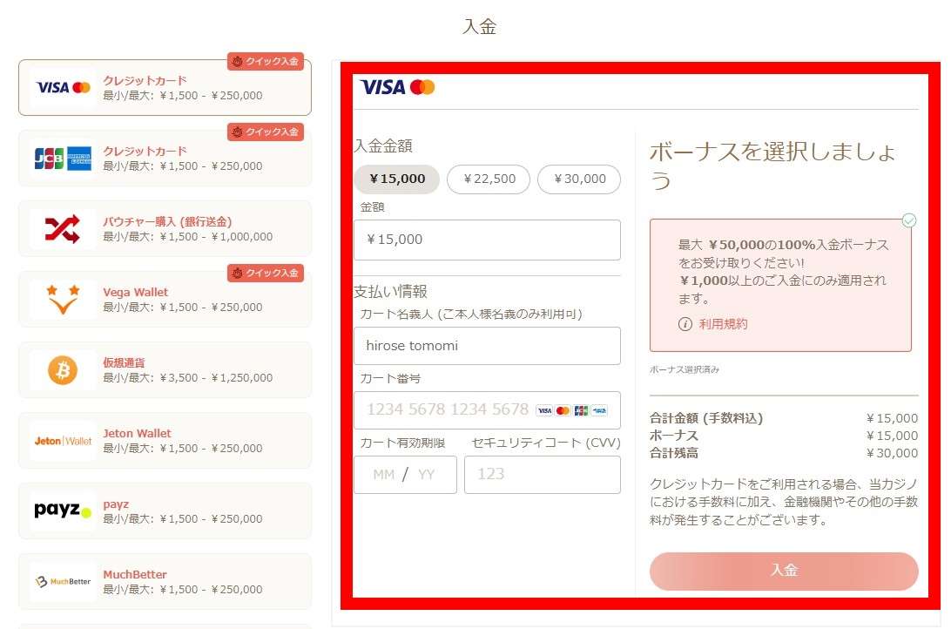951x629 pixels.
Task: Pick the red shuffle voucher purchase icon
Action: point(63,228)
